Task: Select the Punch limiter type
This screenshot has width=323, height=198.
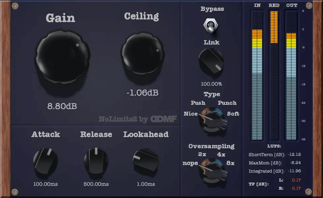Action: coord(227,103)
